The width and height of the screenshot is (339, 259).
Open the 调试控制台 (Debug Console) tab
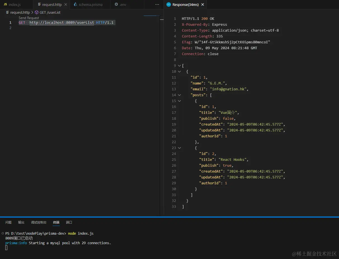[39, 223]
